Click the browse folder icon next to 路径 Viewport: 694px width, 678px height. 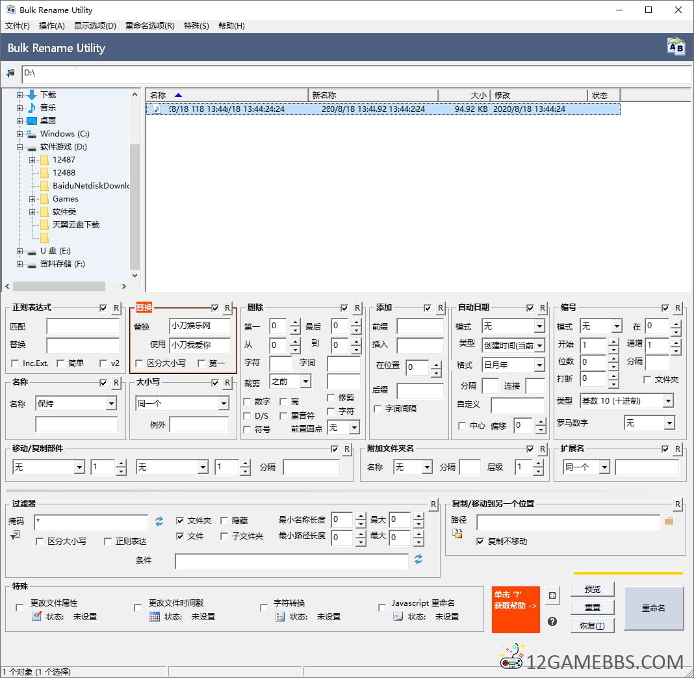669,521
